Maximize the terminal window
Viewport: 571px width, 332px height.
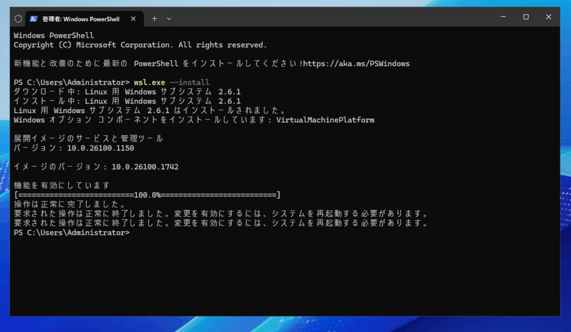tap(525, 17)
